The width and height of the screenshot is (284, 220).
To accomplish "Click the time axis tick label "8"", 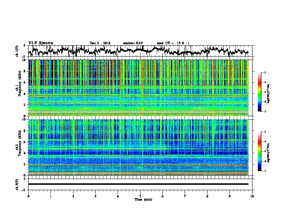I will (207, 196).
